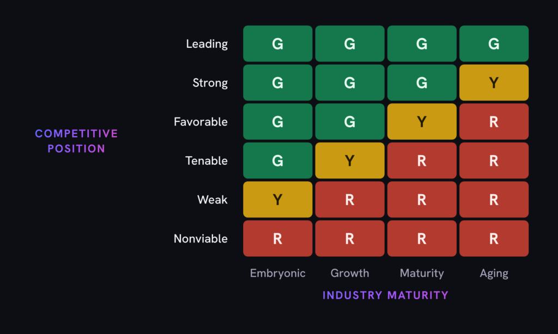
Task: Select the yellow Weak Embryonic Y cell
Action: click(x=277, y=200)
